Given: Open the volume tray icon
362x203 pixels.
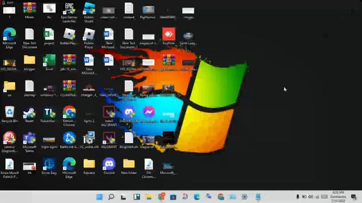Looking at the screenshot, I should [x=311, y=197].
